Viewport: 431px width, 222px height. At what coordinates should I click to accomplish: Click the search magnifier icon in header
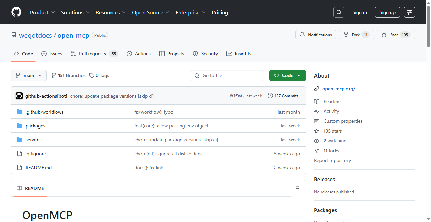339,12
